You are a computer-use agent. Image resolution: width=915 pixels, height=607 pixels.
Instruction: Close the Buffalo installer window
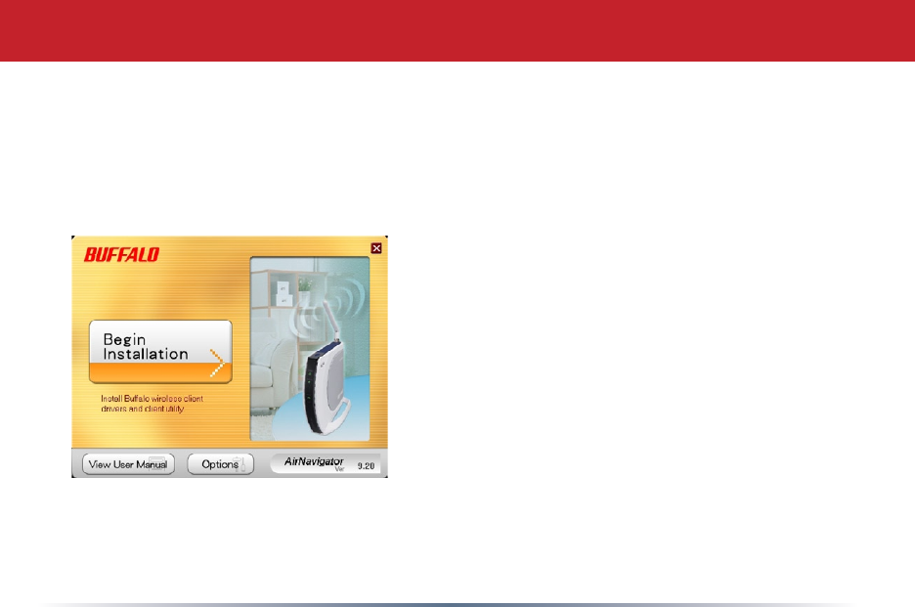coord(376,248)
